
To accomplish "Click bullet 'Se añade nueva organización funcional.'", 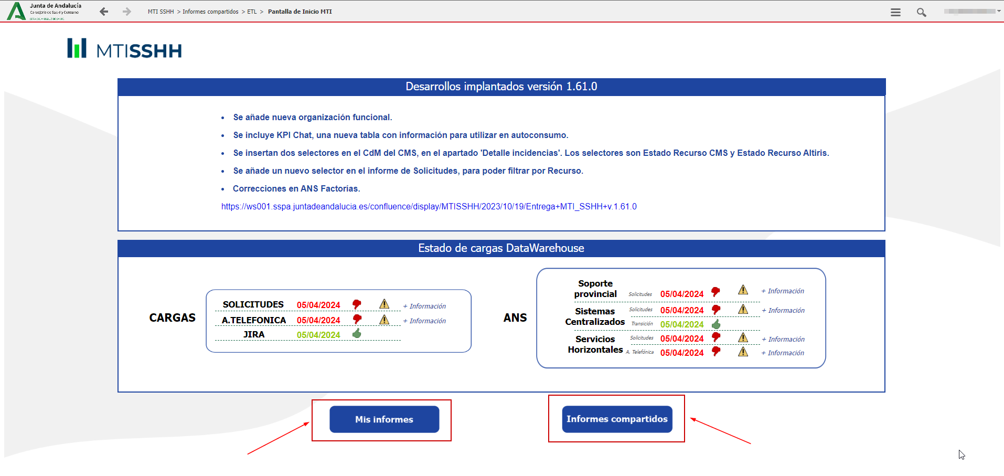I will [x=313, y=117].
